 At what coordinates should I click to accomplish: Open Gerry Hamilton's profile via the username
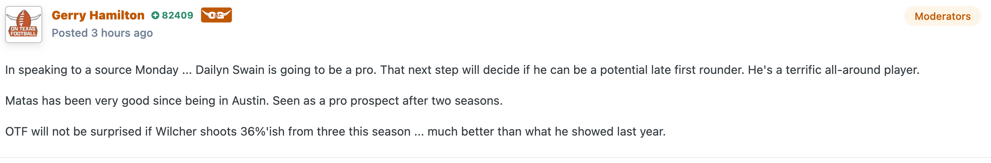tap(98, 15)
